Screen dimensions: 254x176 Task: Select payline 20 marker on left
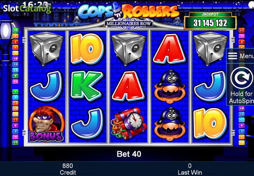tap(15, 81)
